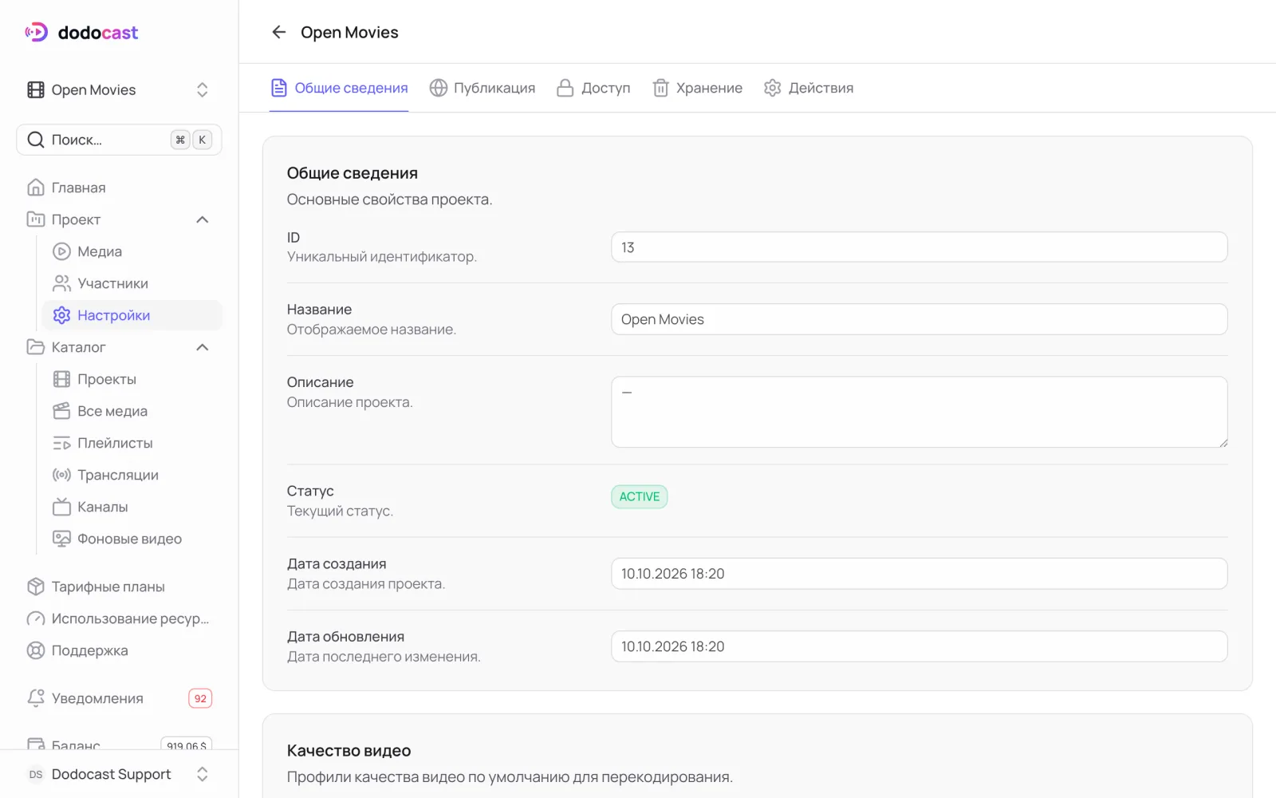
Task: Click the 'Уникальный идентификатор.' hint text
Action: coord(382,257)
